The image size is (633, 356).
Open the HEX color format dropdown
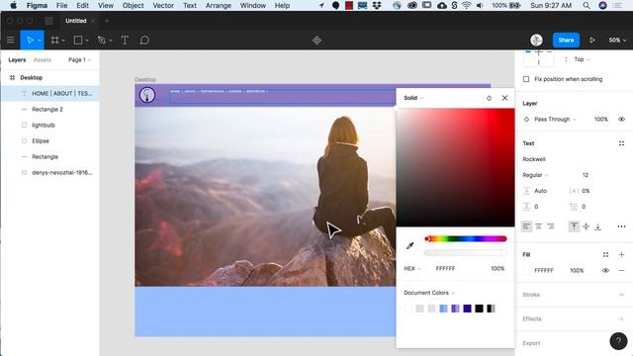coord(412,268)
